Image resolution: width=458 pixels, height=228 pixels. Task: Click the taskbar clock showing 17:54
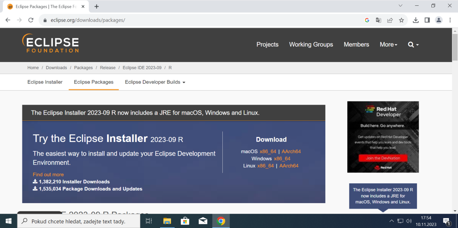[426, 221]
